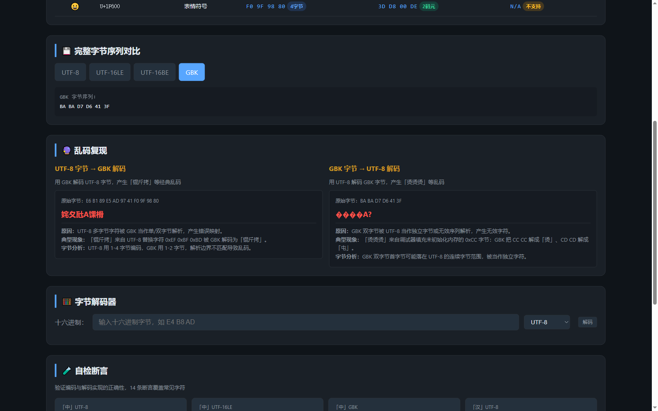Click the 解码 decode button

pyautogui.click(x=587, y=322)
